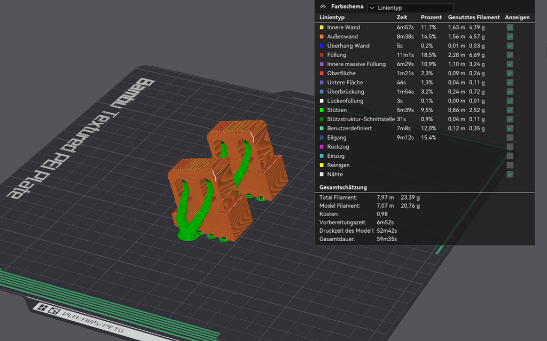Select the Überbrückung row label
The image size is (547, 341).
[346, 91]
